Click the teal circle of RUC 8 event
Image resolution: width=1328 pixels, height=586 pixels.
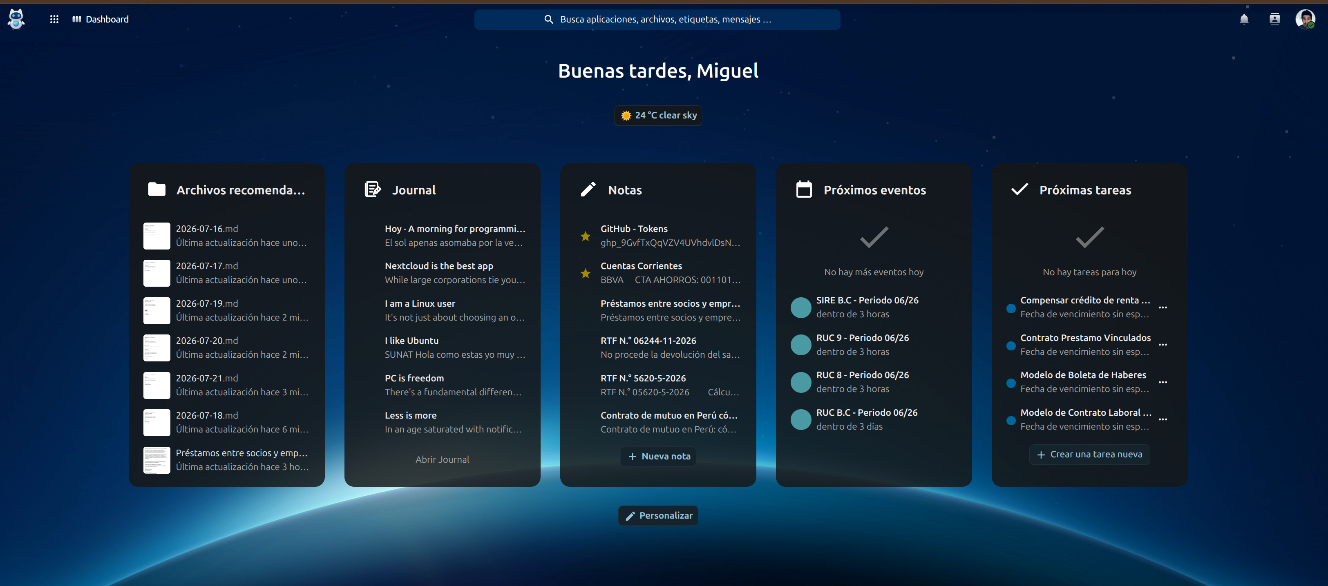(x=801, y=382)
